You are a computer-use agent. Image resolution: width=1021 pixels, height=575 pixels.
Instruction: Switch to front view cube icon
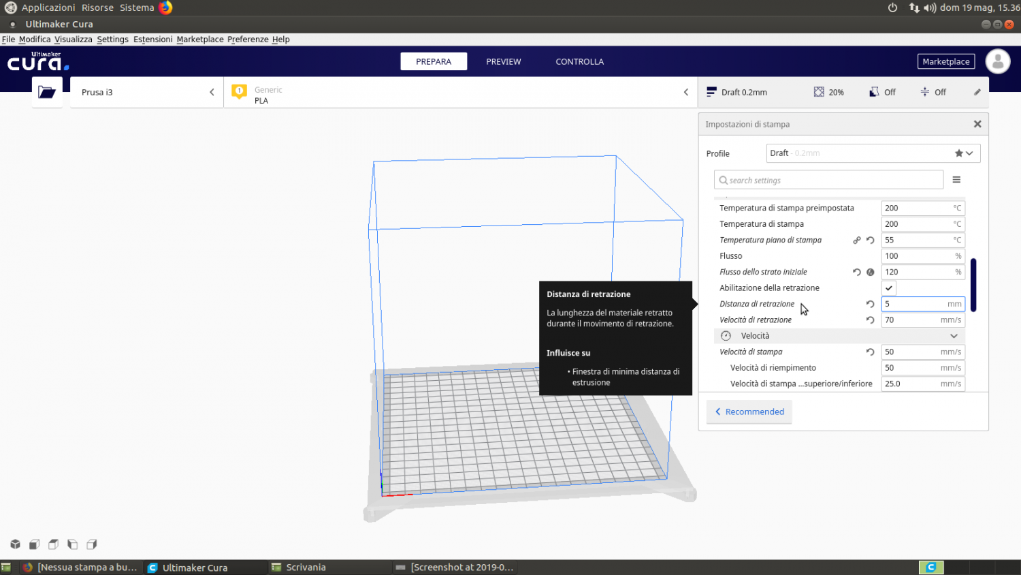(x=34, y=544)
